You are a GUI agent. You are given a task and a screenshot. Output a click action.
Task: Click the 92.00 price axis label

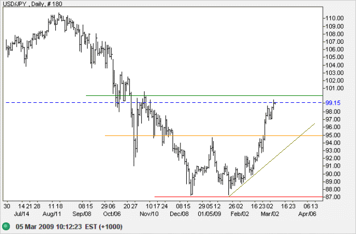tap(333, 158)
